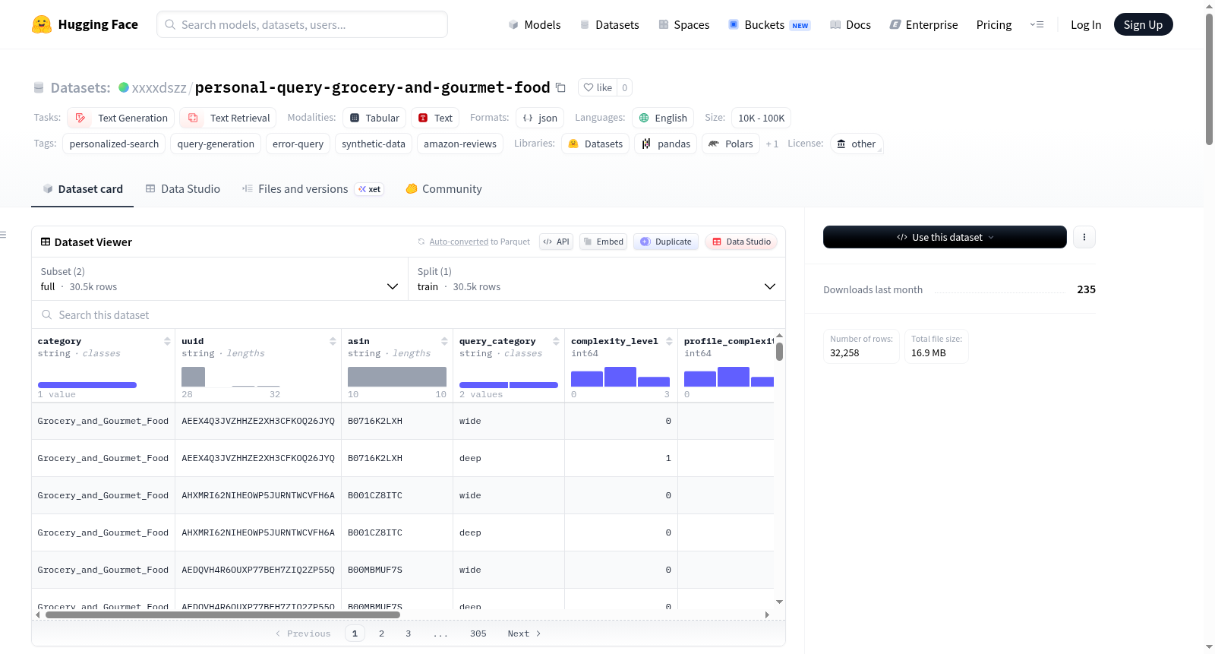This screenshot has height=654, width=1215.
Task: Click the pandas library tag
Action: click(666, 144)
